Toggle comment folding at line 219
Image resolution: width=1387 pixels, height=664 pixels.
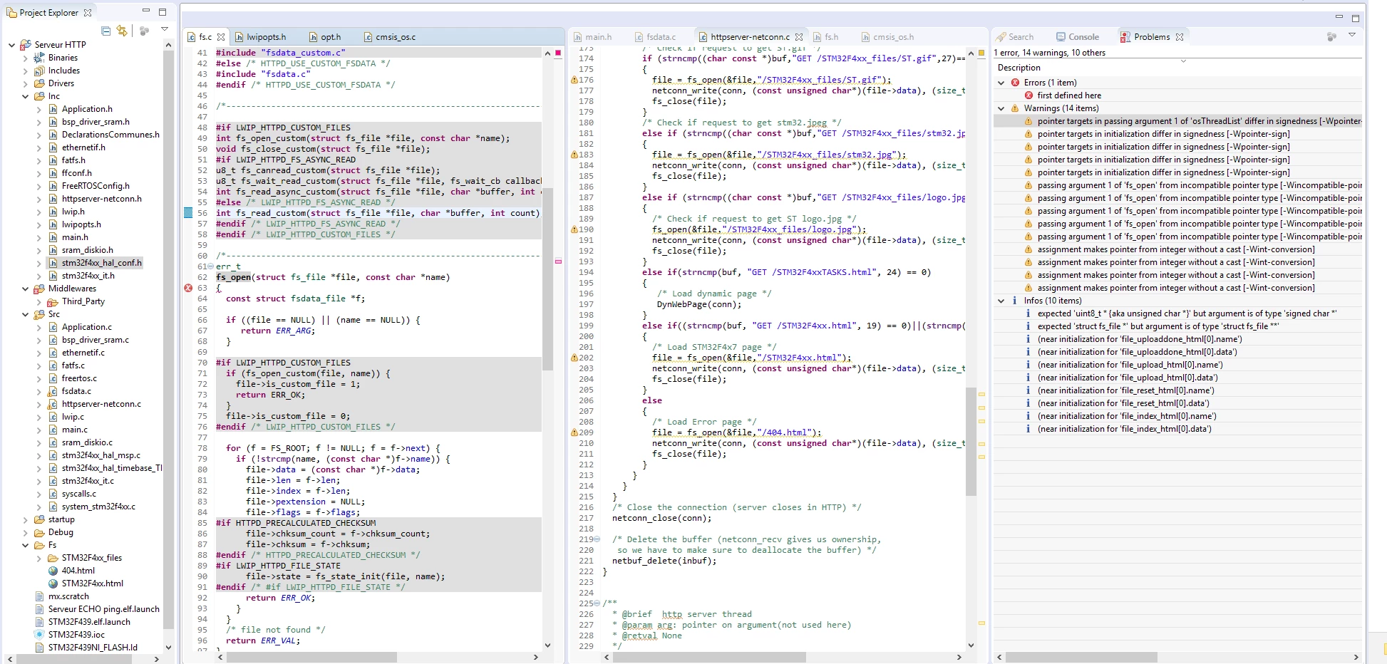(597, 539)
